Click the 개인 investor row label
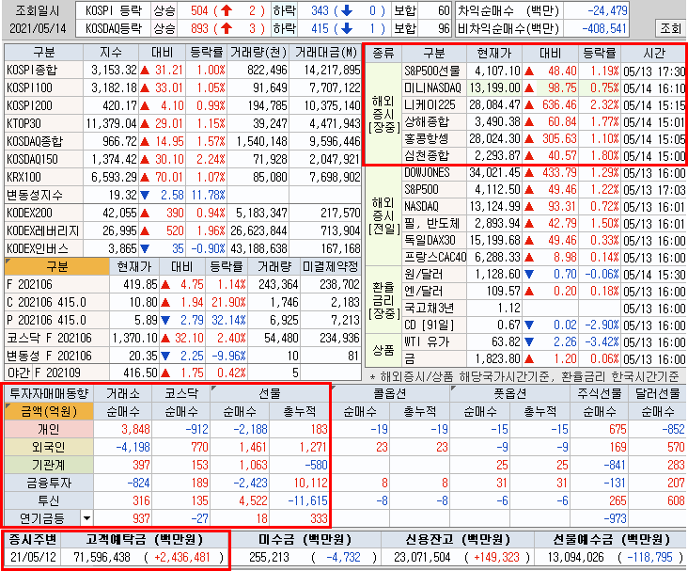 tap(49, 430)
